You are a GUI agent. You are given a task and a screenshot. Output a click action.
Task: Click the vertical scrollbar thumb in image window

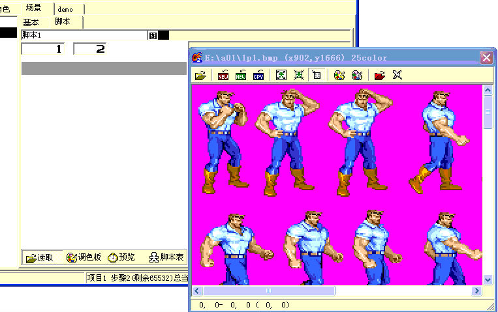tap(488, 112)
